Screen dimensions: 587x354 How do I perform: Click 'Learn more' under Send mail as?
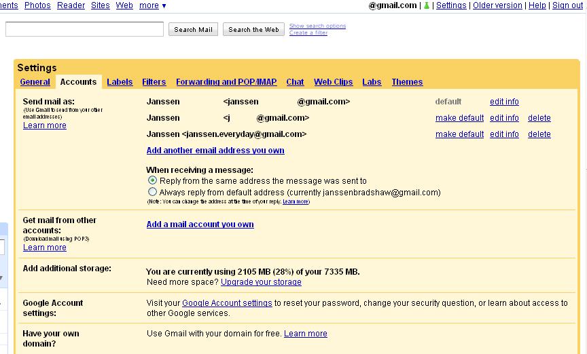[45, 125]
